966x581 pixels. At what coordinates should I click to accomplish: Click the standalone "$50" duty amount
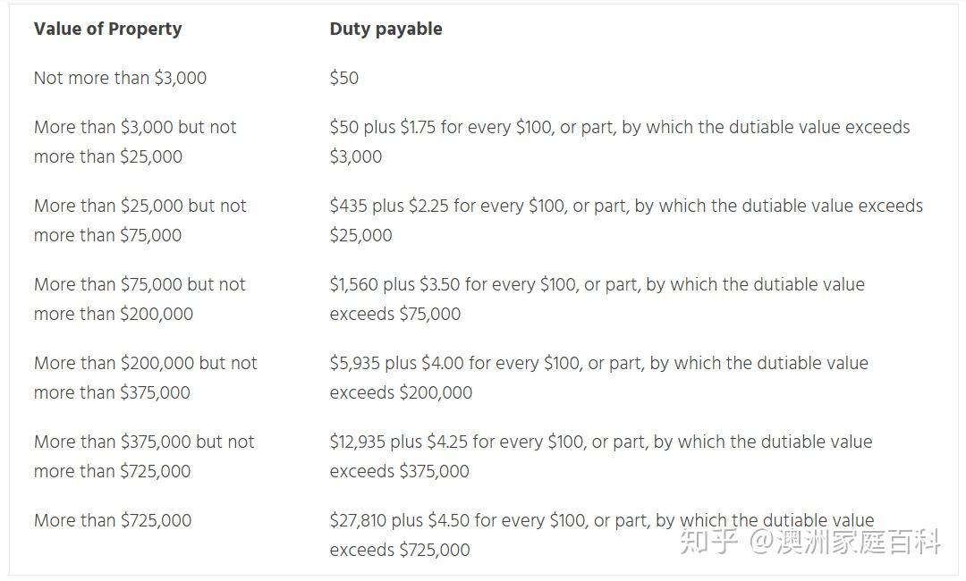point(344,78)
